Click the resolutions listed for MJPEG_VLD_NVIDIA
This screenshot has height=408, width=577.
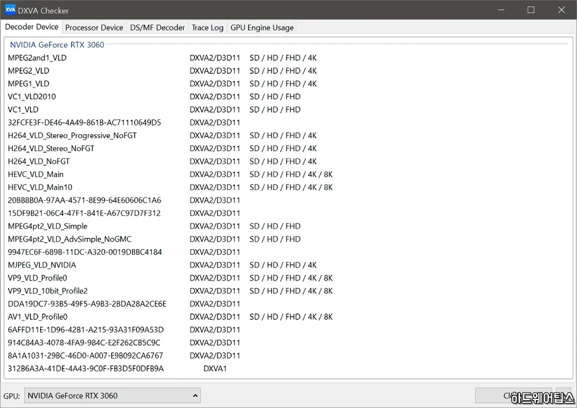coord(283,265)
